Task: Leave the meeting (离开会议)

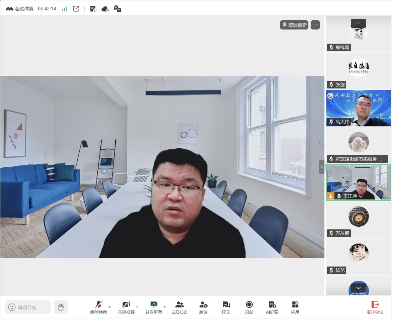Action: pyautogui.click(x=375, y=307)
